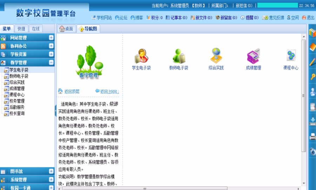
Task: Expand the 系统管理 menu section
Action: pyautogui.click(x=51, y=179)
